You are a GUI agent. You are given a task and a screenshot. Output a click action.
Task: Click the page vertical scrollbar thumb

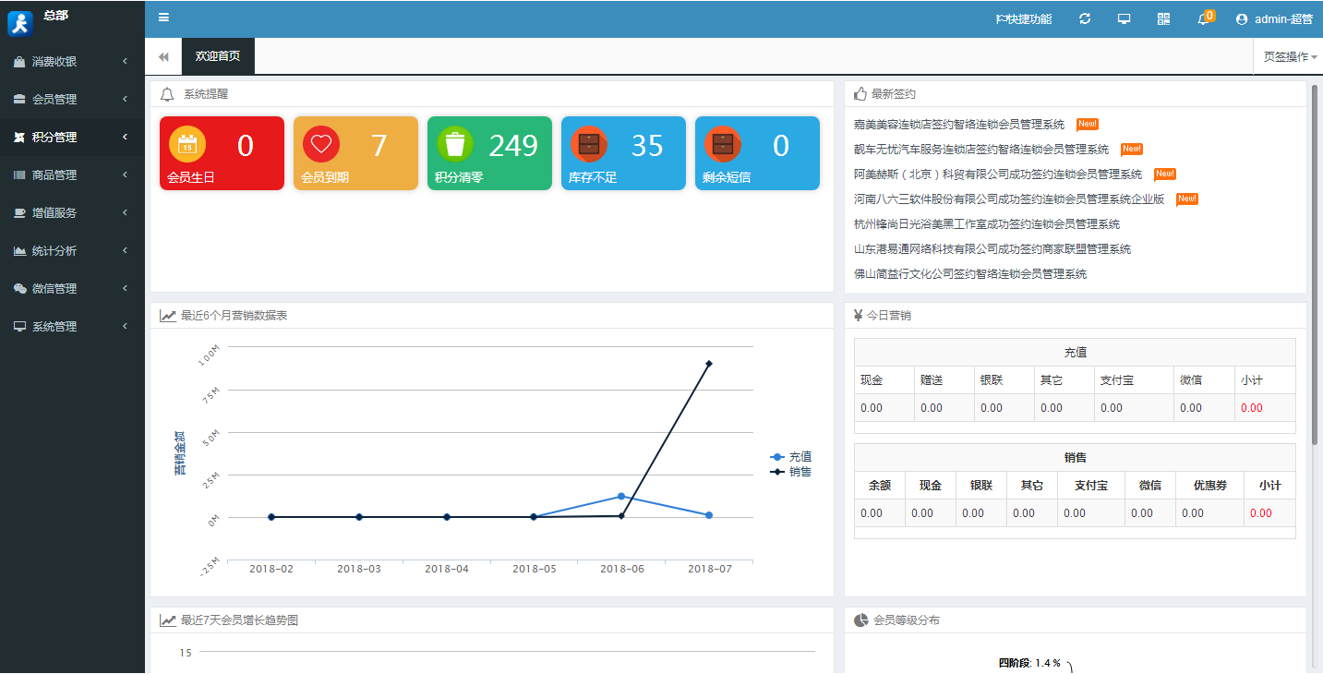coord(1315,263)
